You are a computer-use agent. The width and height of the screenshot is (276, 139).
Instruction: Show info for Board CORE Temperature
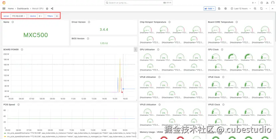pos(237,22)
